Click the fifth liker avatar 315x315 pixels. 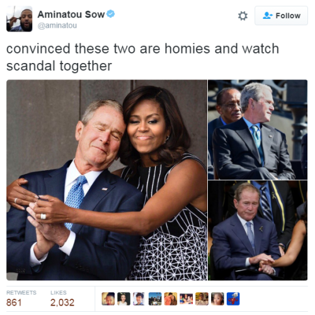pos(171,299)
